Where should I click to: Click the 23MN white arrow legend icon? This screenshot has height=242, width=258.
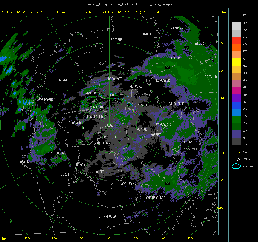(x=236, y=159)
